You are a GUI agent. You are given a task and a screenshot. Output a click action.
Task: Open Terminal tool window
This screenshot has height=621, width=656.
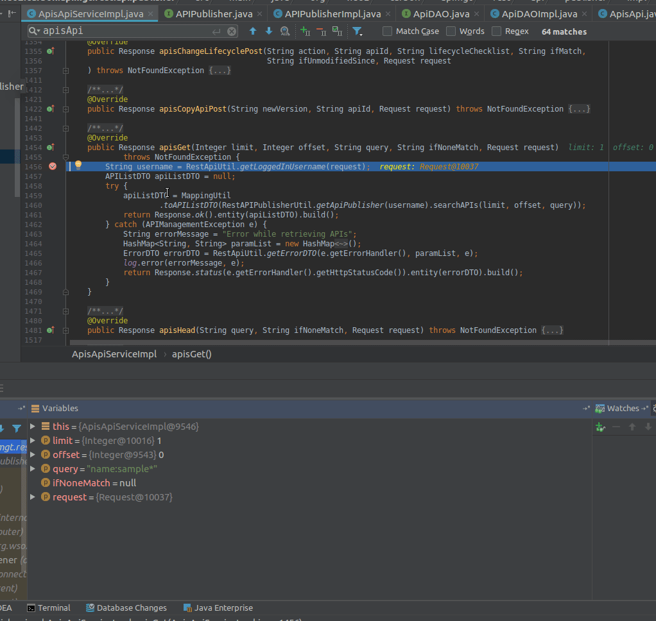pyautogui.click(x=49, y=608)
